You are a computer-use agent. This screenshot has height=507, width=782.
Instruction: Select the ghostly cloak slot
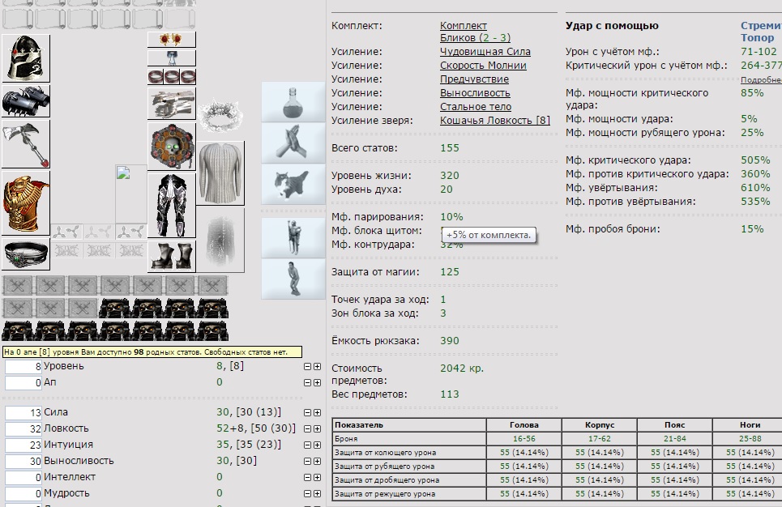point(220,241)
